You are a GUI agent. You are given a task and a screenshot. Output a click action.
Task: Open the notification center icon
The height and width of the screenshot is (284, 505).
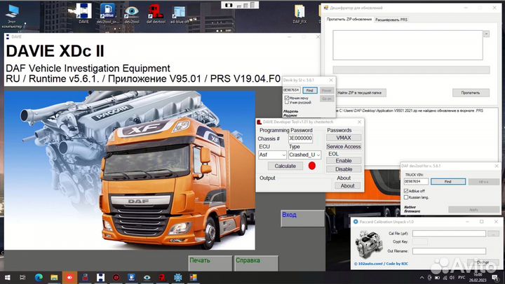pyautogui.click(x=495, y=278)
